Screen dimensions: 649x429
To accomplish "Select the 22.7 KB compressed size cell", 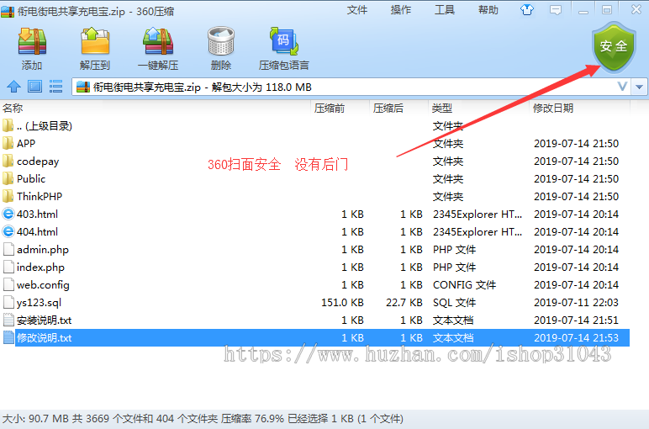I will (x=404, y=303).
